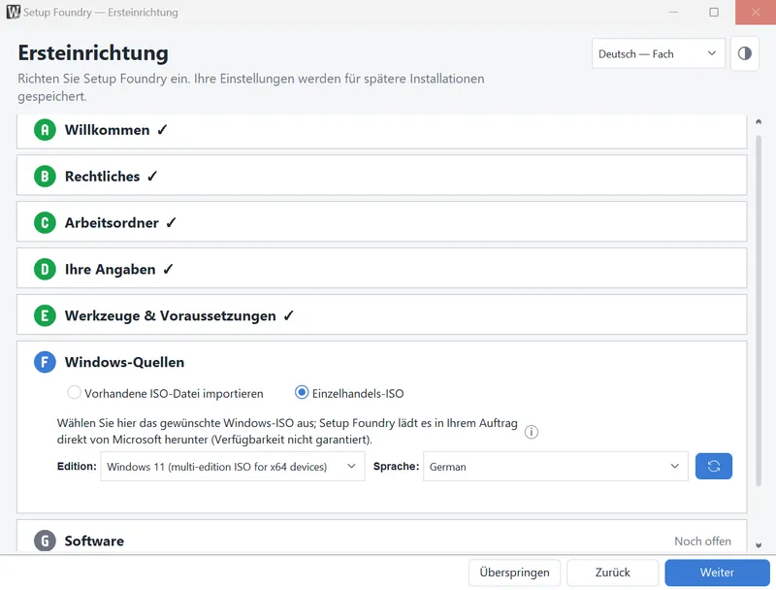Click the Windows-Quellen section heading
The image size is (776, 590).
[124, 362]
